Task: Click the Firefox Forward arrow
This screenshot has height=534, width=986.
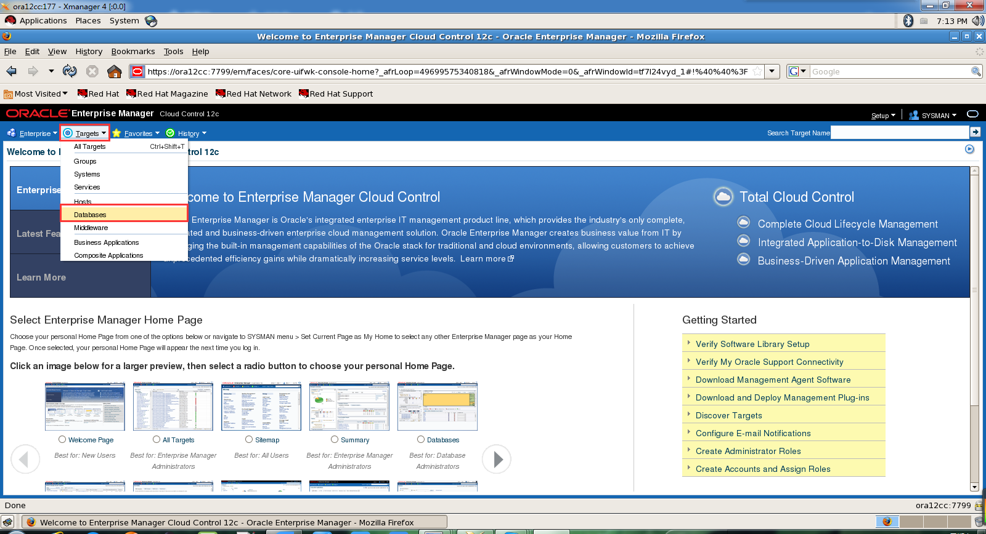Action: point(33,71)
